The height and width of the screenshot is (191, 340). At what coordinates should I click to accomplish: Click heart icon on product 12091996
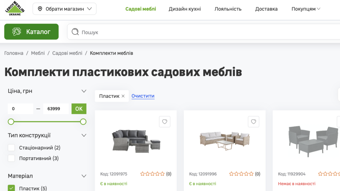click(x=253, y=122)
